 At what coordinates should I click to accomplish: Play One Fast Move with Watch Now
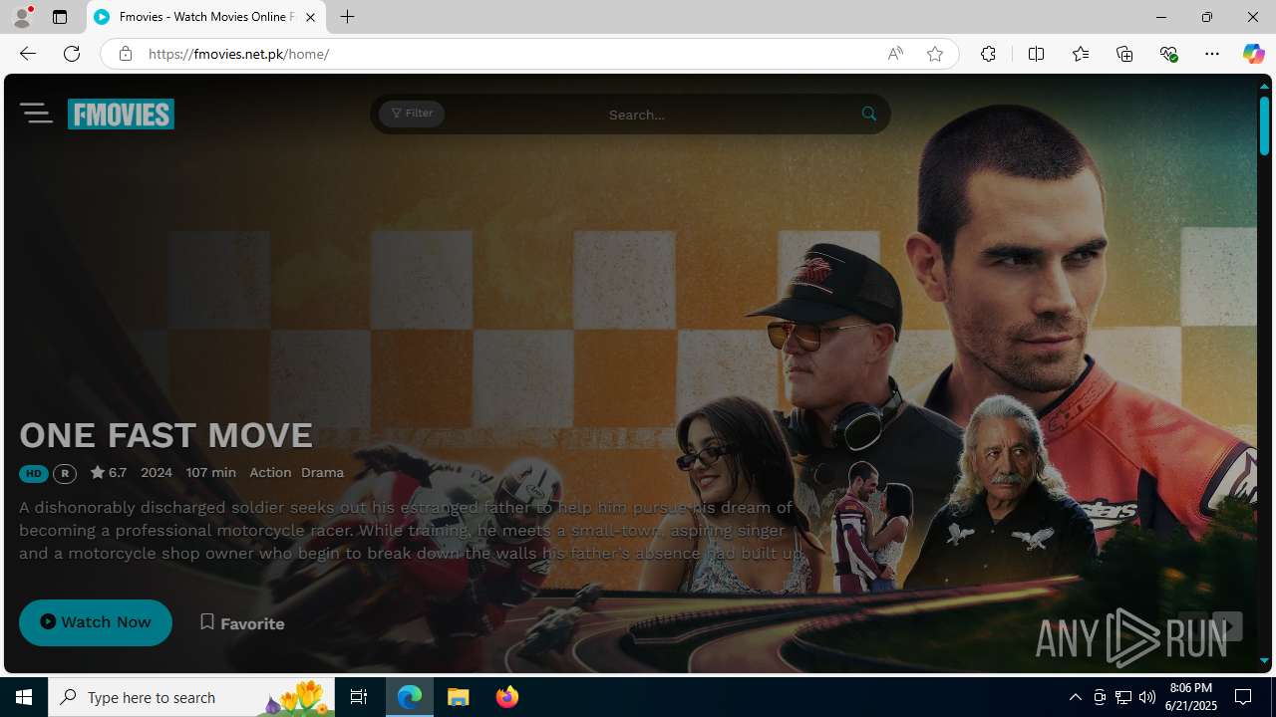point(96,622)
